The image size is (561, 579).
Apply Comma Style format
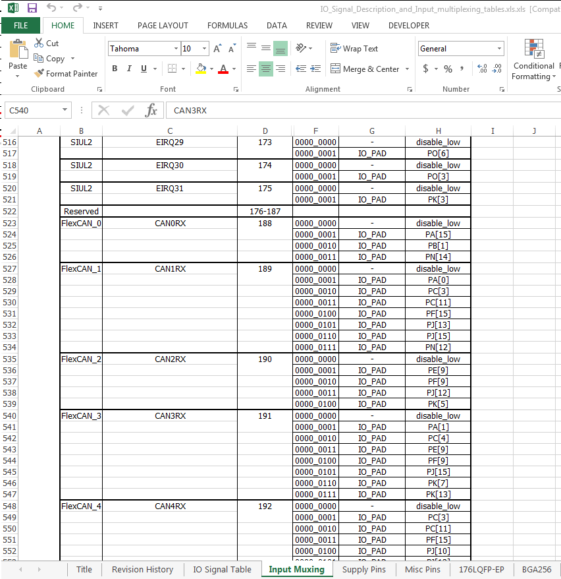pos(462,69)
